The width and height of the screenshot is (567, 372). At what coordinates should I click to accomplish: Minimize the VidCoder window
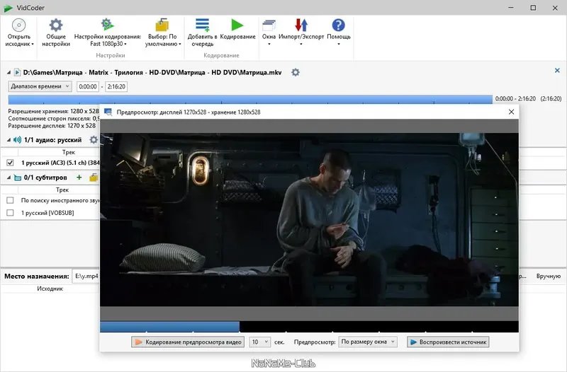(511, 8)
